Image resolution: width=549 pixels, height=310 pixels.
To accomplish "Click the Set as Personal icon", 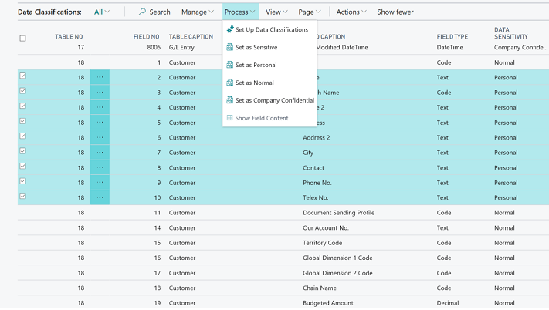I will pyautogui.click(x=229, y=65).
